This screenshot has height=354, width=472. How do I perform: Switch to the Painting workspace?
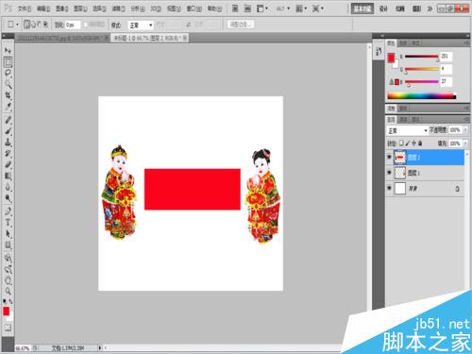pyautogui.click(x=399, y=8)
